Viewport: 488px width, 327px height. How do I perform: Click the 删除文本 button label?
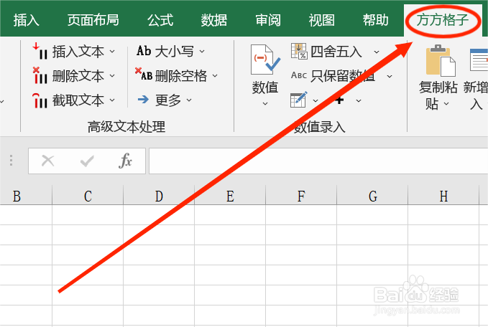coord(78,76)
